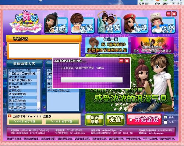
Task: Open the 蓝海战记 promotional banner
Action: coord(107,45)
